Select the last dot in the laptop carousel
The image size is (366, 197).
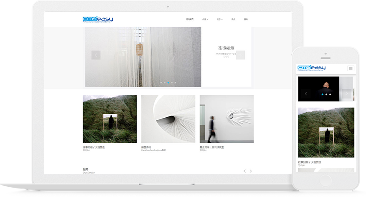pos(176,82)
